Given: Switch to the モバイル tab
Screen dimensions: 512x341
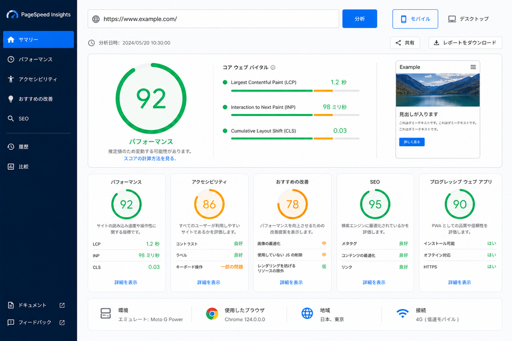Looking at the screenshot, I should click(x=415, y=19).
